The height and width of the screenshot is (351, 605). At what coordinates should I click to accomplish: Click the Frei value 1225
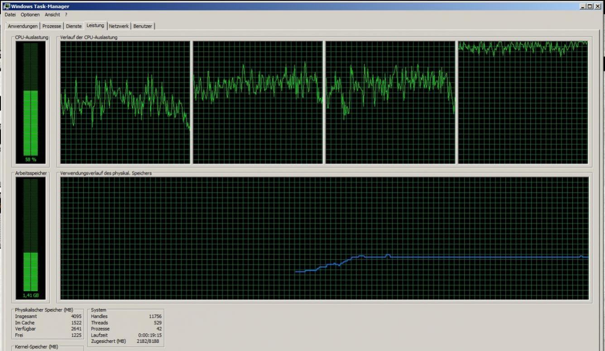point(76,336)
